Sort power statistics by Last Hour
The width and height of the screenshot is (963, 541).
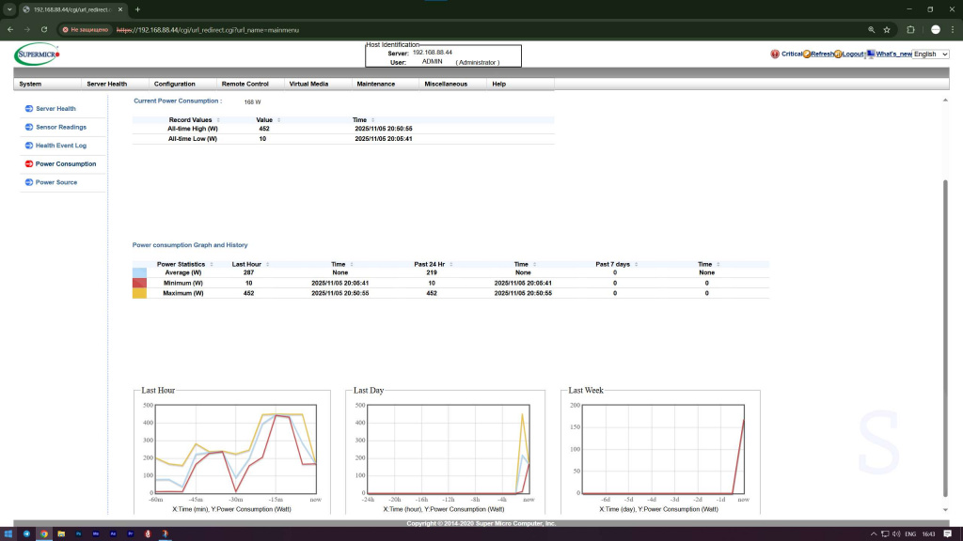pyautogui.click(x=246, y=265)
